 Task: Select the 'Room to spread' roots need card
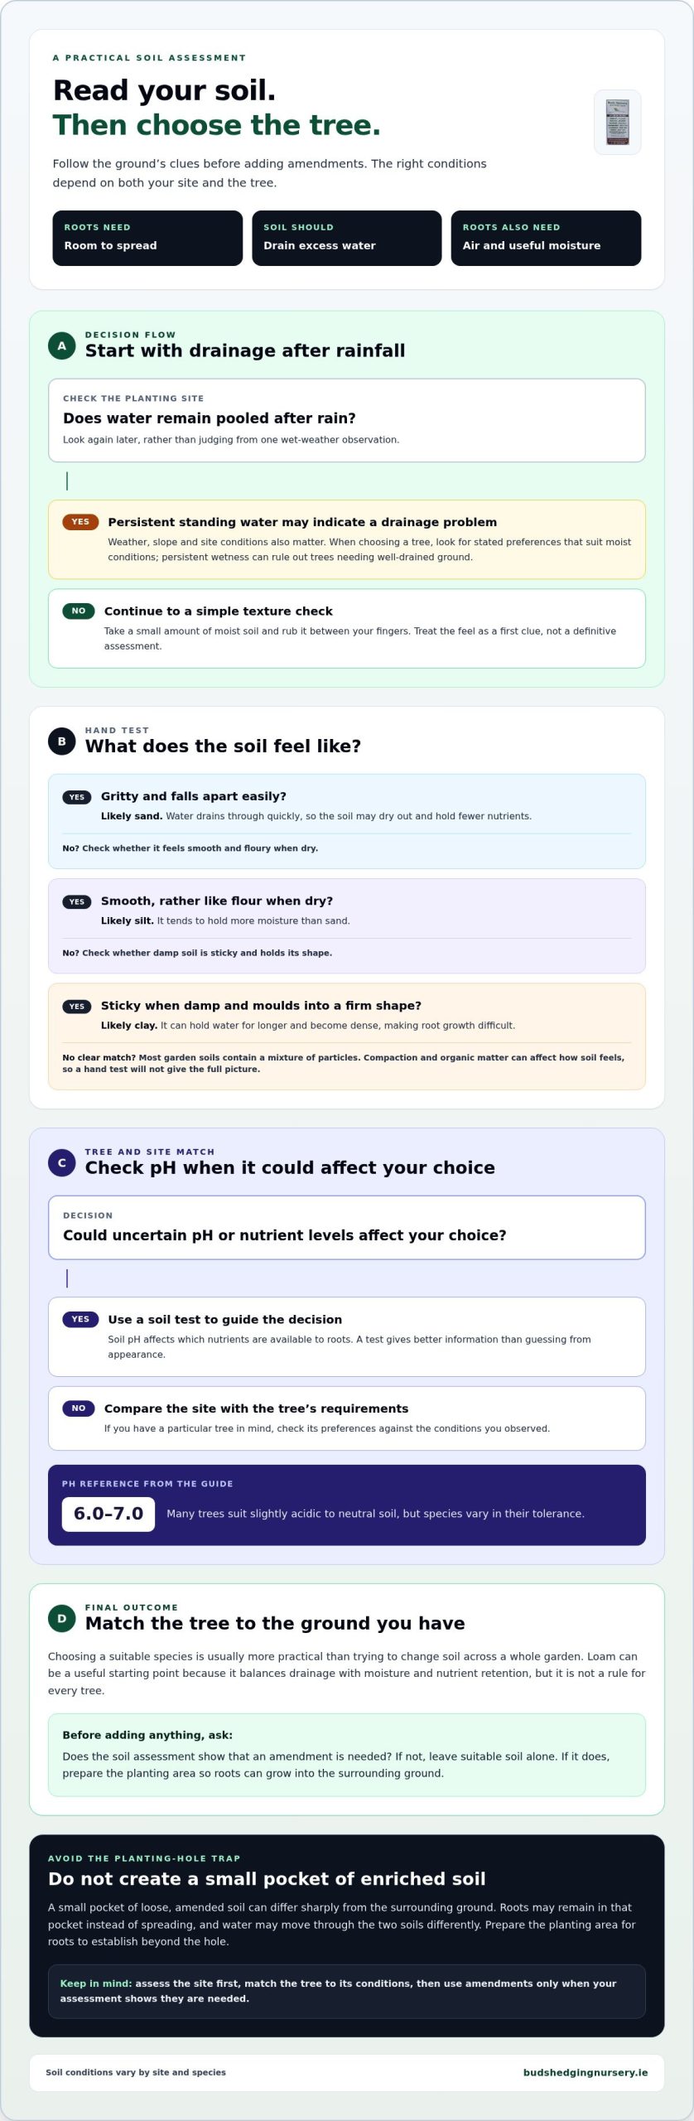[x=147, y=238]
